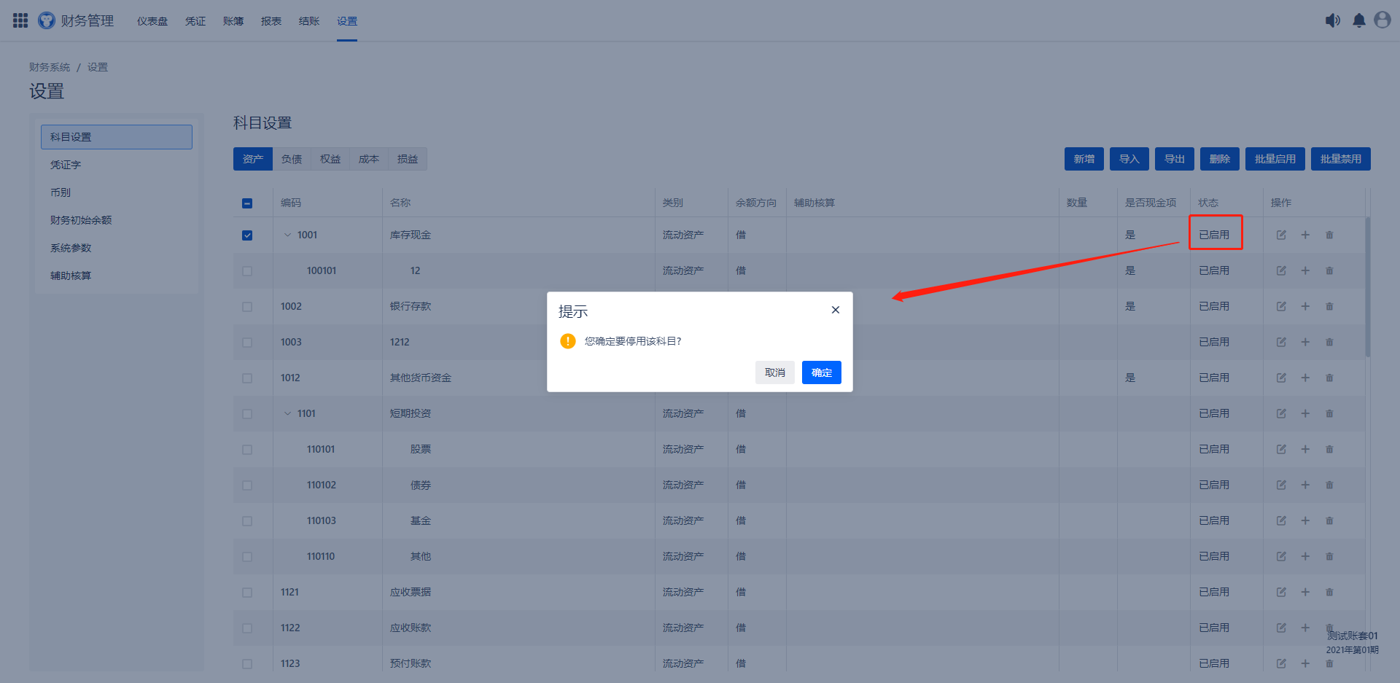This screenshot has width=1400, height=683.
Task: Add sub-account under 1002 银行存款
Action: tap(1305, 306)
